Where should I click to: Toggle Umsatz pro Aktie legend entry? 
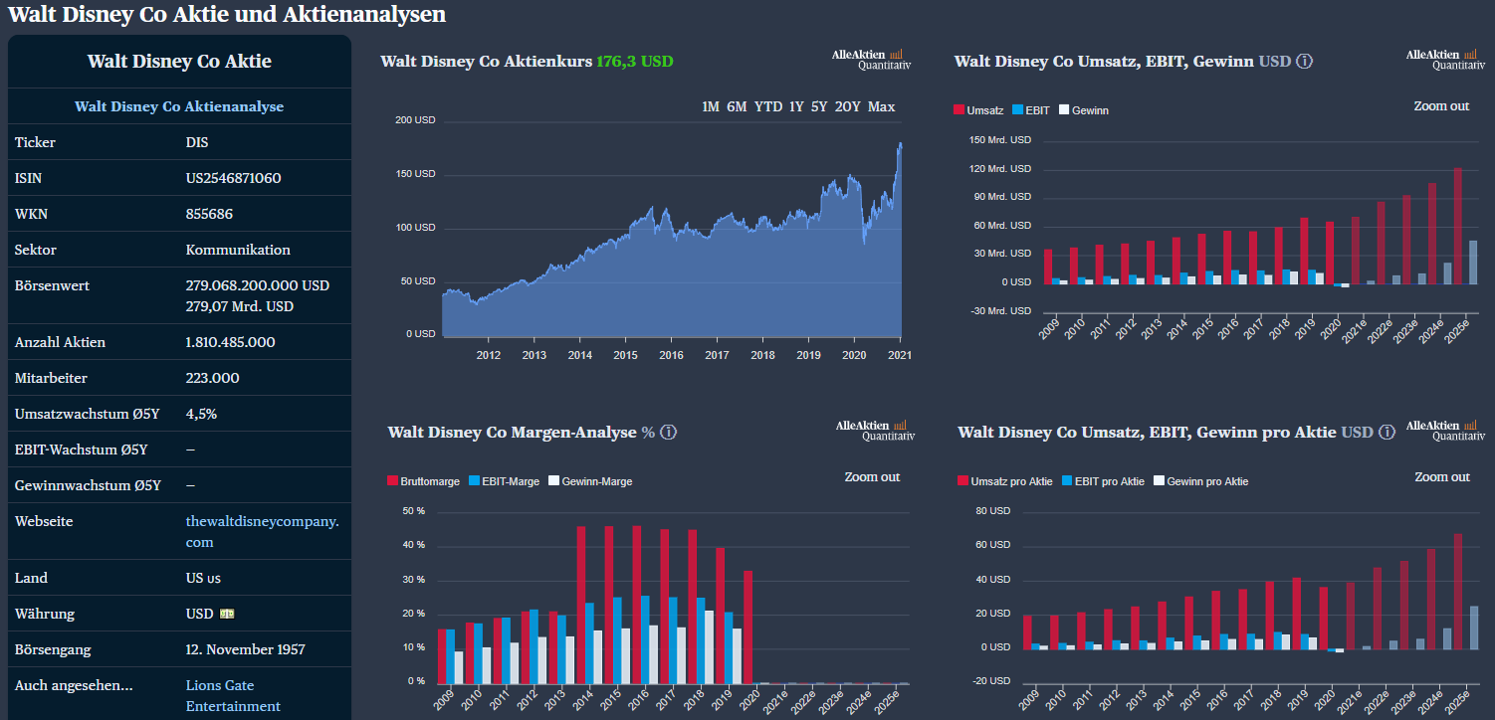click(x=1005, y=481)
